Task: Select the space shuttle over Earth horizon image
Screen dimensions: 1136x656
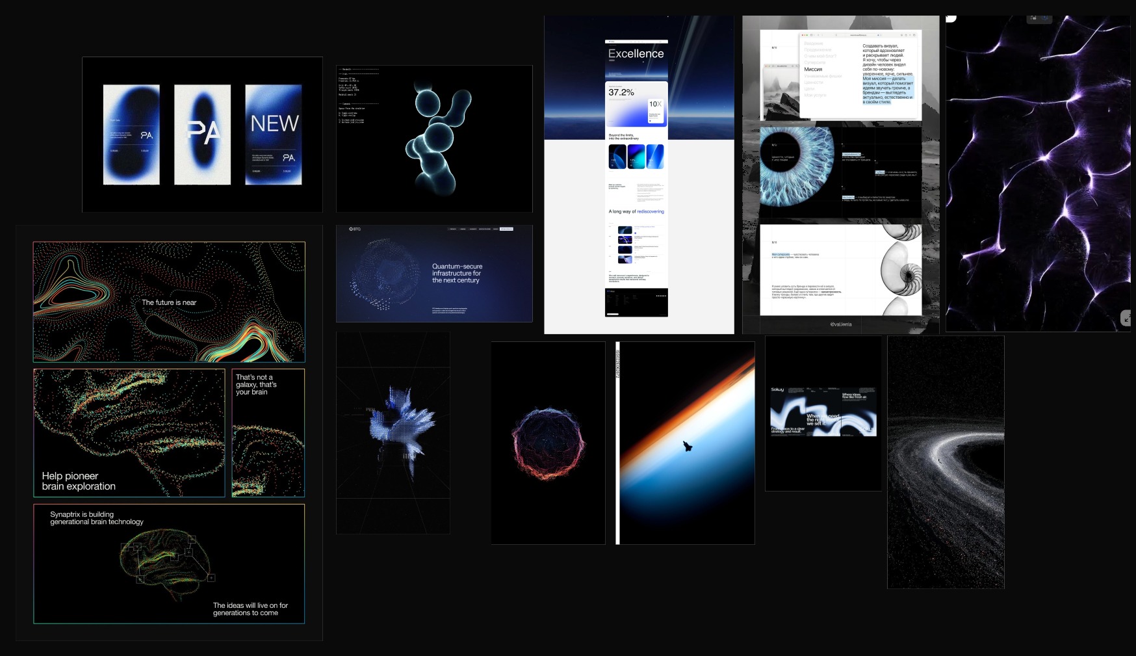Action: (685, 443)
